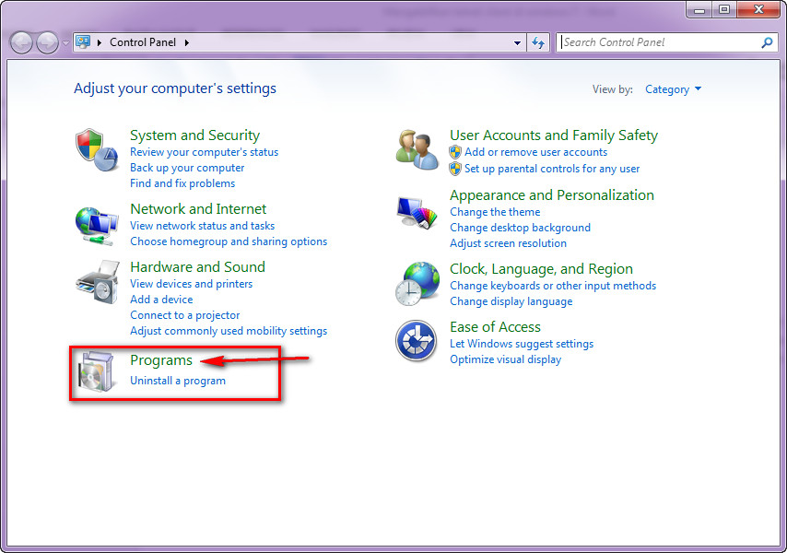Click Uninstall a program
Screen dimensions: 787x553
(178, 381)
